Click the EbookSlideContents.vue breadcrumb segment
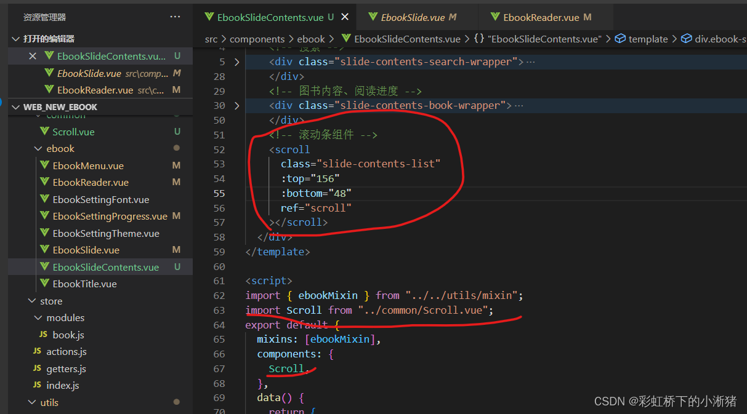 pos(407,39)
